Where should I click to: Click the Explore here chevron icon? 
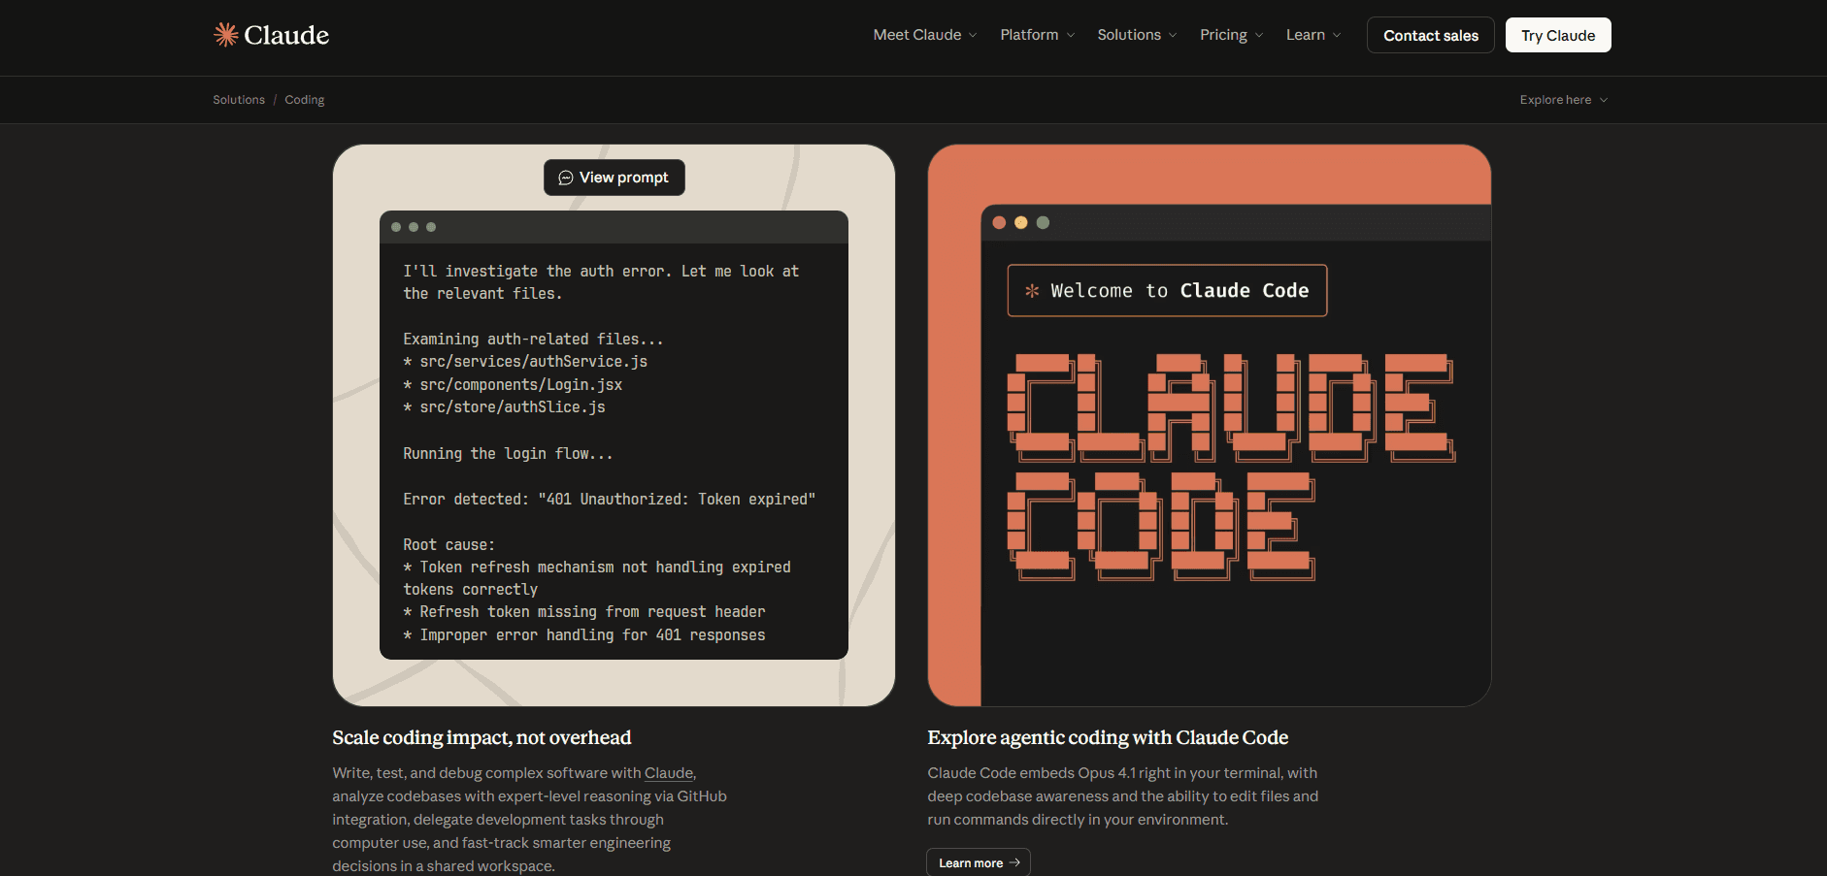coord(1604,100)
